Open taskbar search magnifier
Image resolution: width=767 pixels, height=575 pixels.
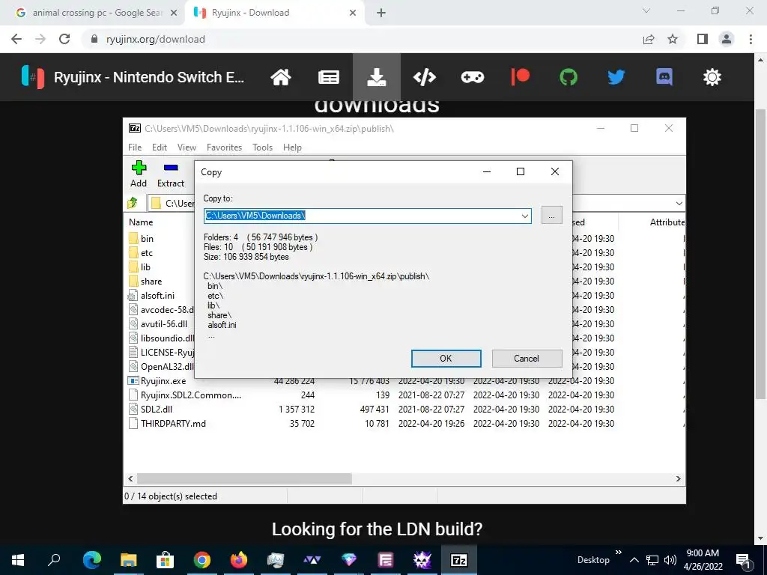tap(54, 560)
